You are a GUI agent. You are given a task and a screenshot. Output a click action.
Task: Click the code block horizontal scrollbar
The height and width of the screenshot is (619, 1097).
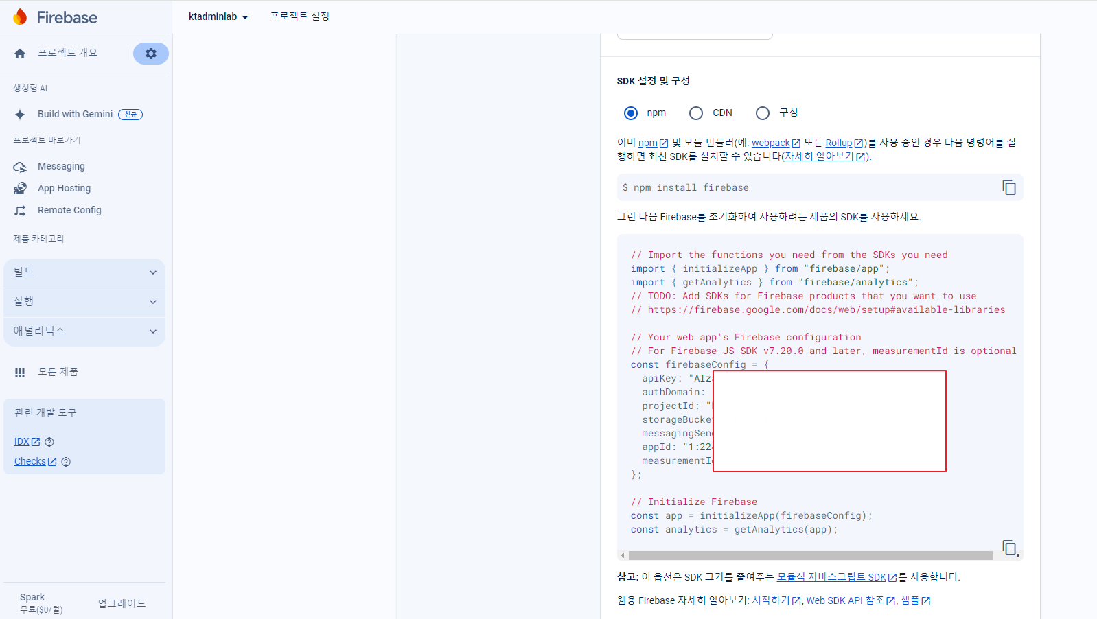tap(810, 555)
